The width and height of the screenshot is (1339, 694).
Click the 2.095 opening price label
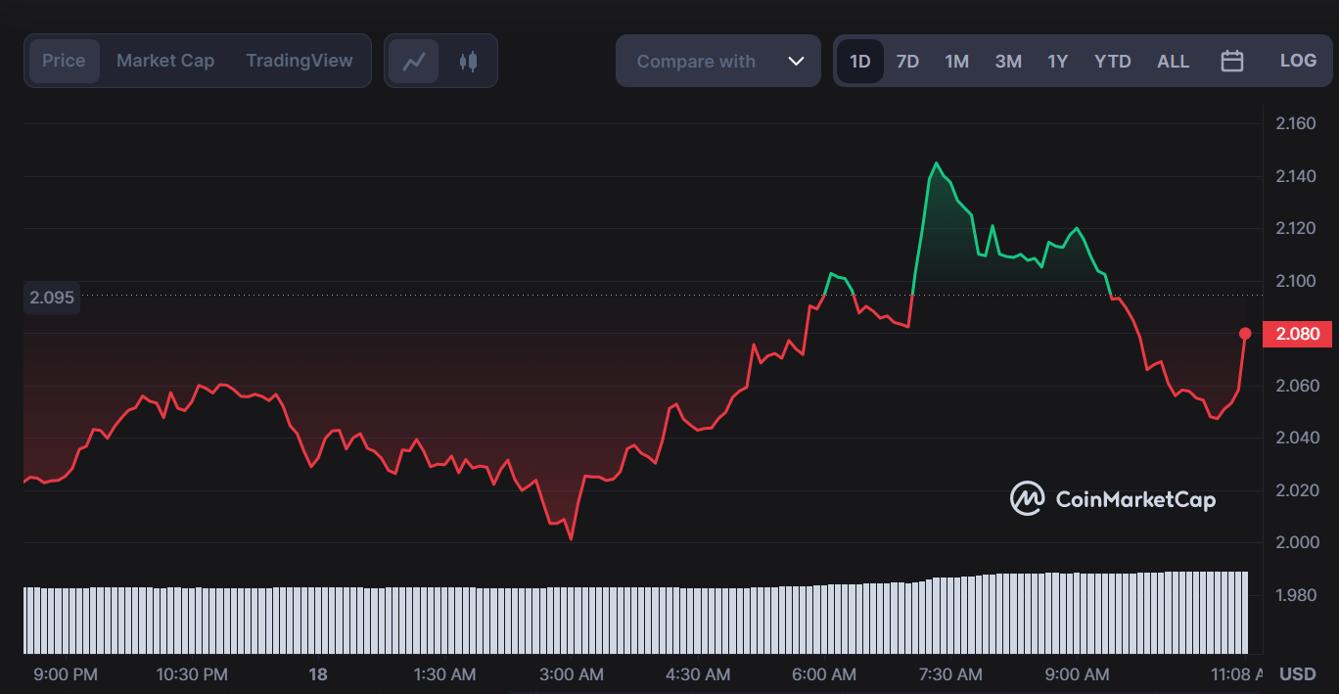point(52,298)
